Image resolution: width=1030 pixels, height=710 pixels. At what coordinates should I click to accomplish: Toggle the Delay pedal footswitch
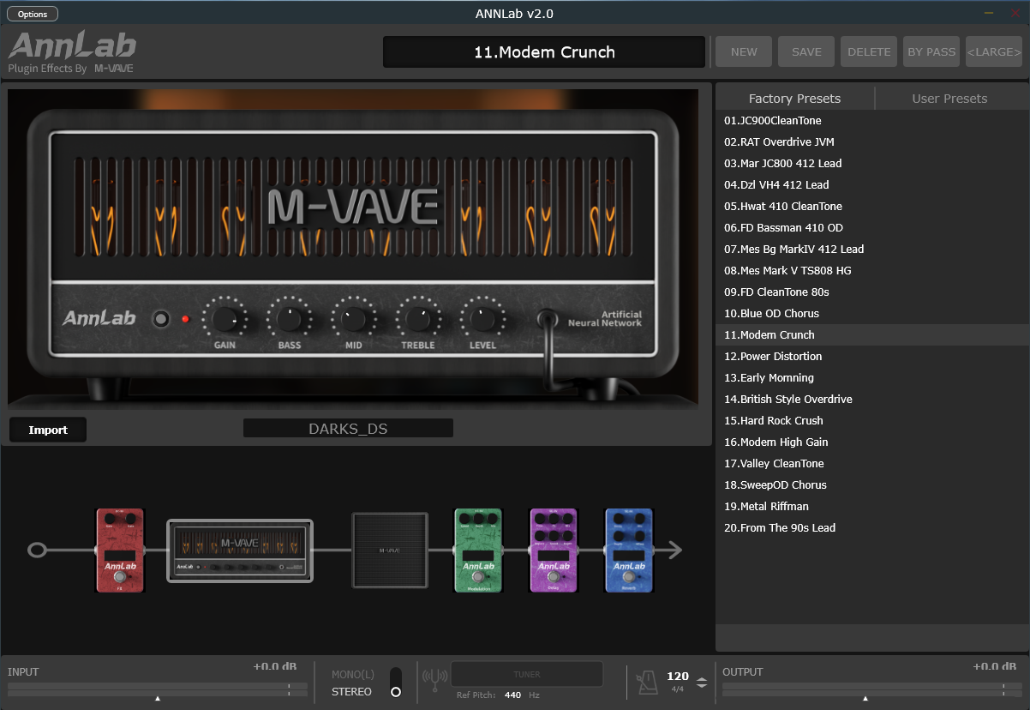pos(554,577)
